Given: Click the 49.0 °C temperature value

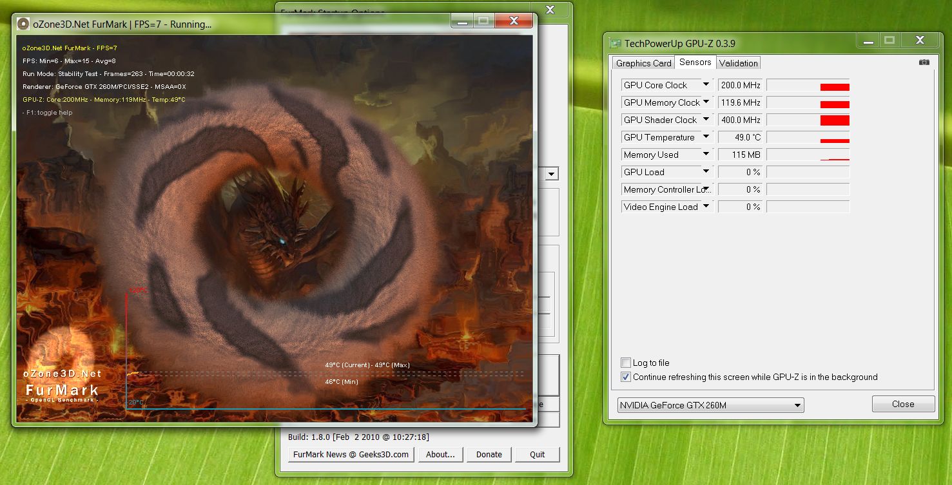Looking at the screenshot, I should 740,137.
